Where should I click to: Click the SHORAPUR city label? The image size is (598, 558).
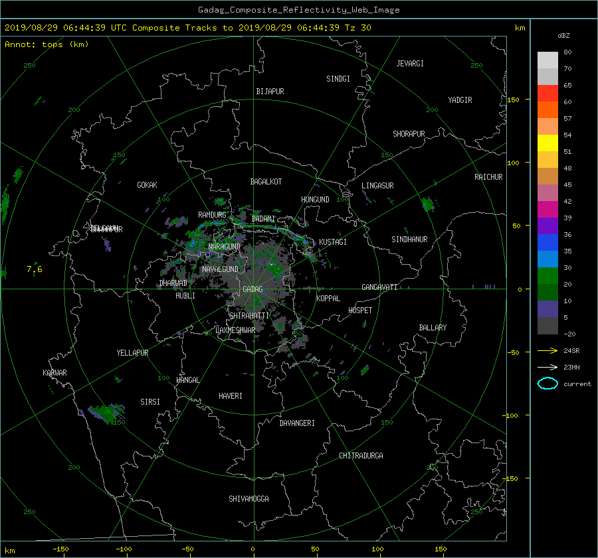[409, 133]
